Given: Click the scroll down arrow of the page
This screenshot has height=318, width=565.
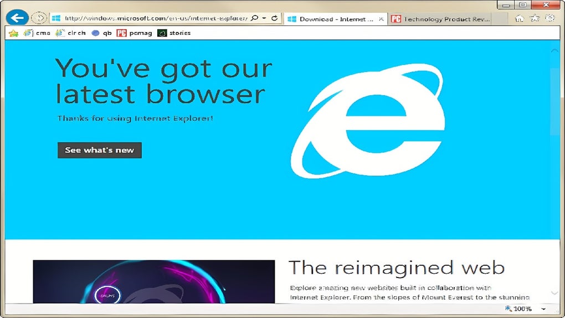Looking at the screenshot, I should [554, 293].
